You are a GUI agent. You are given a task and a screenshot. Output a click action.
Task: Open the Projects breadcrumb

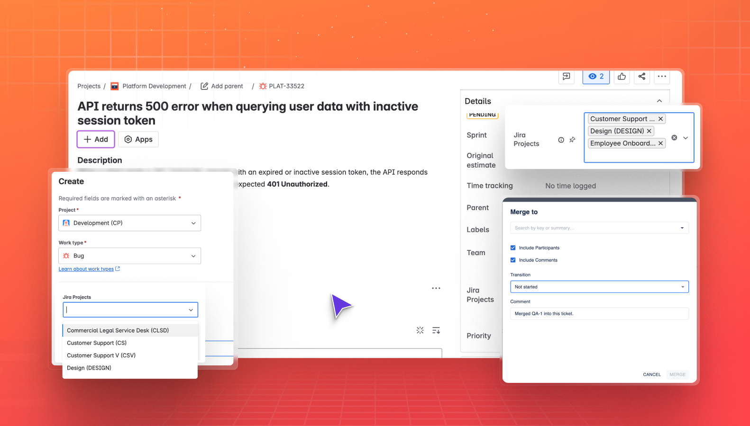coord(89,86)
